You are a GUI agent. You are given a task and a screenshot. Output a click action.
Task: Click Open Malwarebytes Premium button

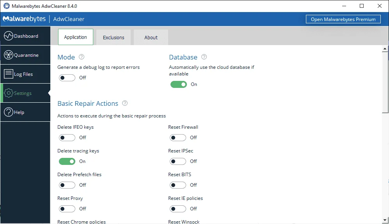pyautogui.click(x=343, y=19)
